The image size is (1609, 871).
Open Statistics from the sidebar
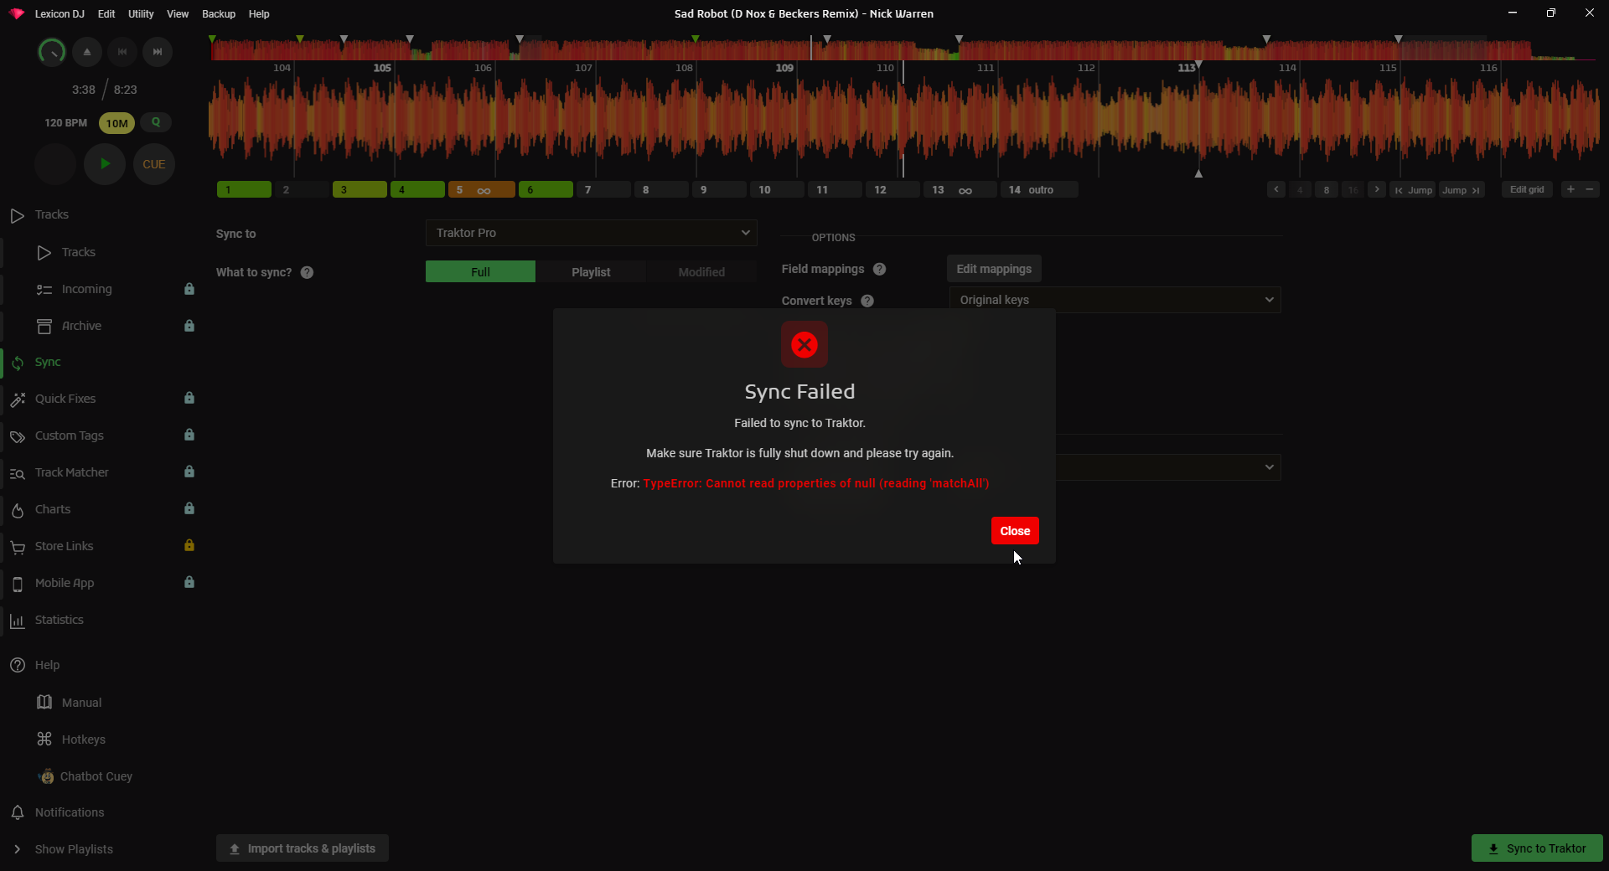click(x=59, y=620)
